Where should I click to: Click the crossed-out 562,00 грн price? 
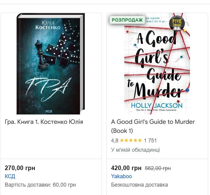click(158, 168)
